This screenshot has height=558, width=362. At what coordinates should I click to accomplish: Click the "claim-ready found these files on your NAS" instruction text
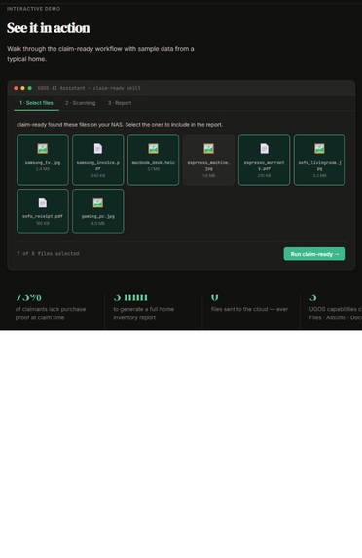pos(120,125)
